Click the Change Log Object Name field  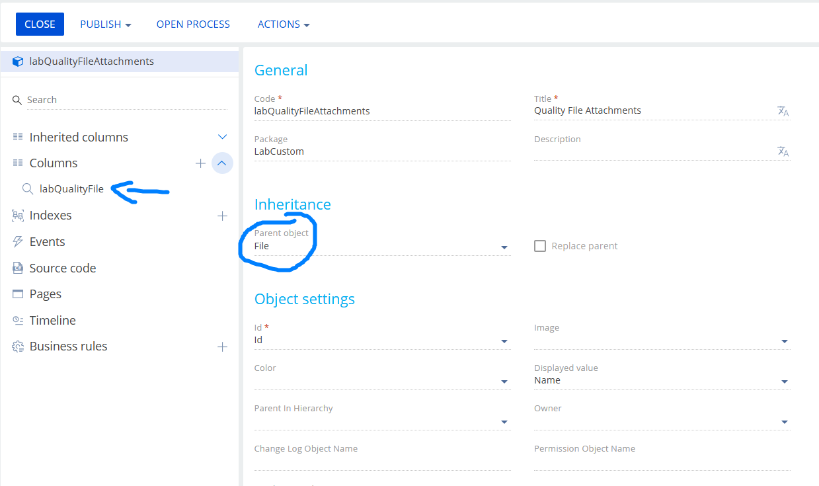[x=382, y=462]
